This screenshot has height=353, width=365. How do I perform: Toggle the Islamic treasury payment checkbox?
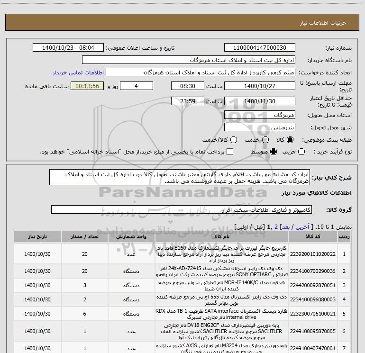pos(230,152)
